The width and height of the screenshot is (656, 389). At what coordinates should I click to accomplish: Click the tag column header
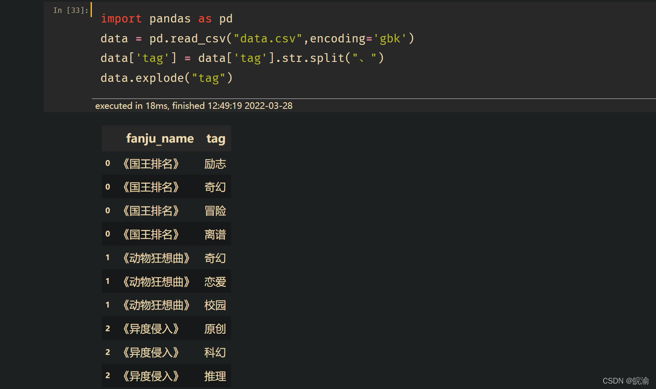click(216, 138)
